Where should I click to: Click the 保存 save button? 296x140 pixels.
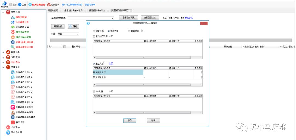click(130, 121)
